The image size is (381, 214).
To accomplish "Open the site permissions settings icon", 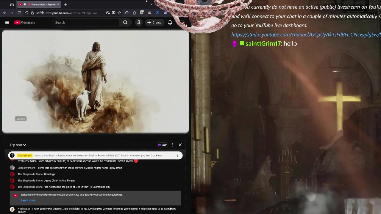I will tap(38, 13).
